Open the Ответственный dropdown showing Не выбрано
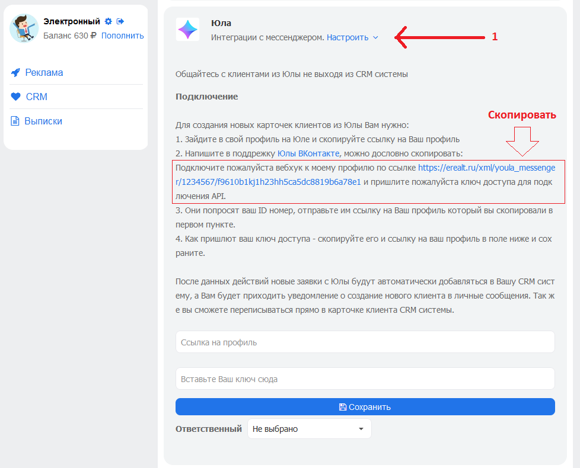The height and width of the screenshot is (468, 580). 309,428
